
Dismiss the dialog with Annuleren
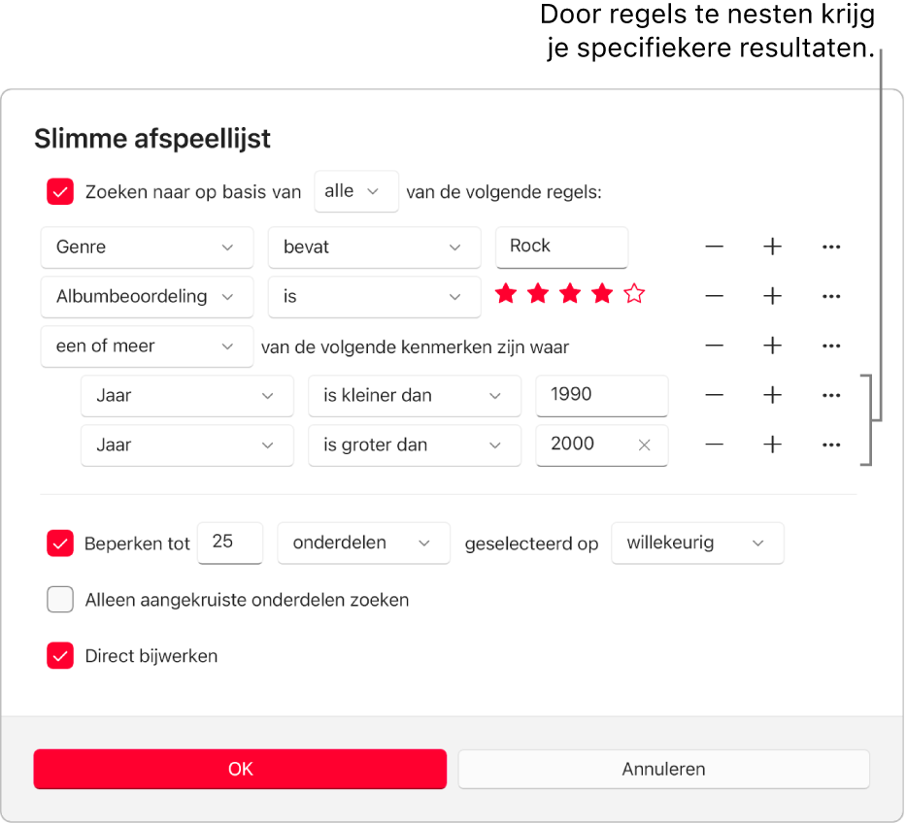click(x=663, y=769)
